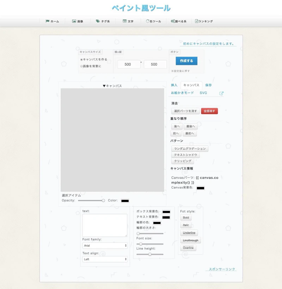This screenshot has height=289, width=282.
Task: Click the ranking document icon
Action: (x=197, y=21)
